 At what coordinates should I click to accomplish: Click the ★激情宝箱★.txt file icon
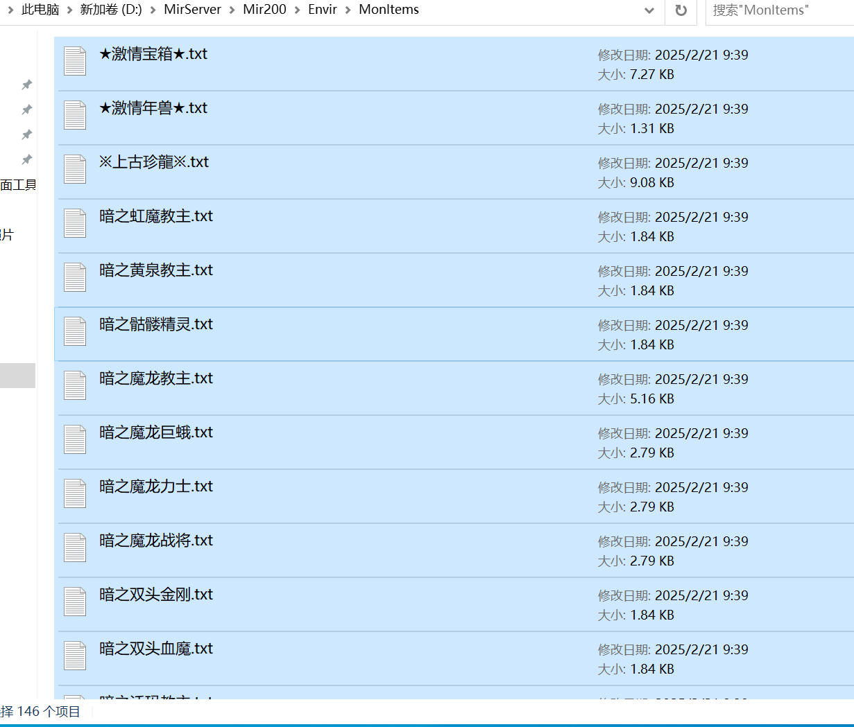[75, 61]
